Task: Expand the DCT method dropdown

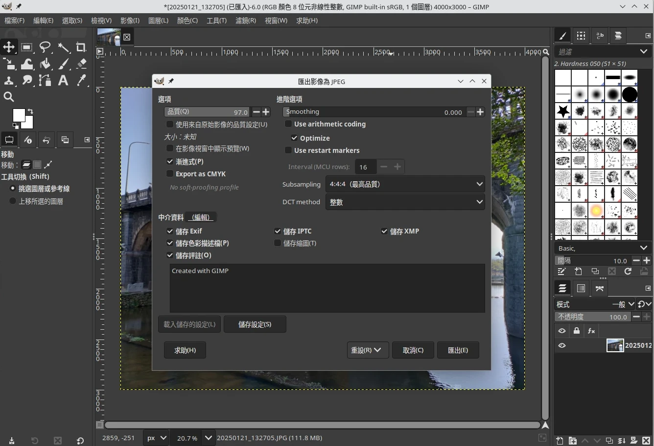Action: [405, 202]
